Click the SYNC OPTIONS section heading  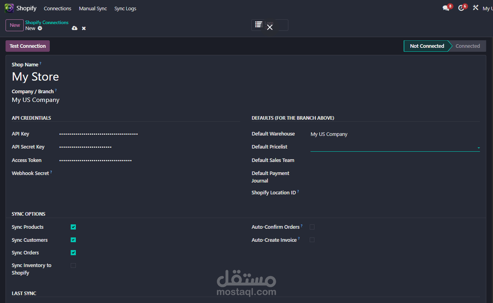pos(28,214)
